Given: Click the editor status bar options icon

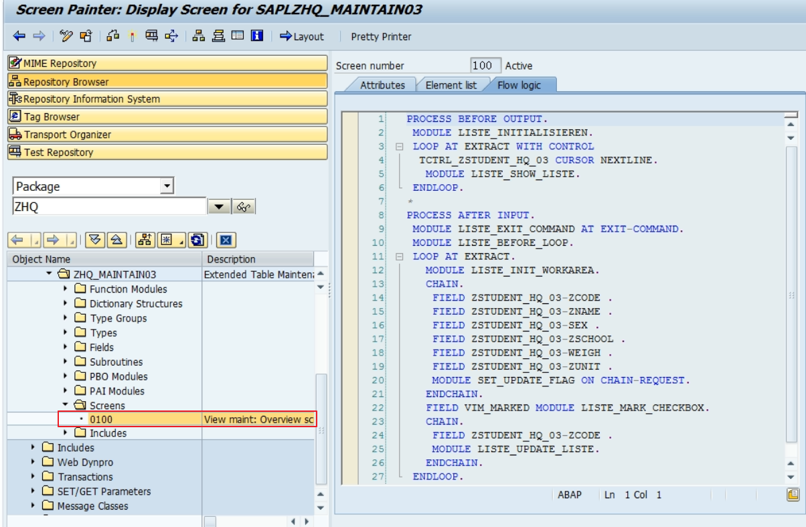Looking at the screenshot, I should click(793, 495).
